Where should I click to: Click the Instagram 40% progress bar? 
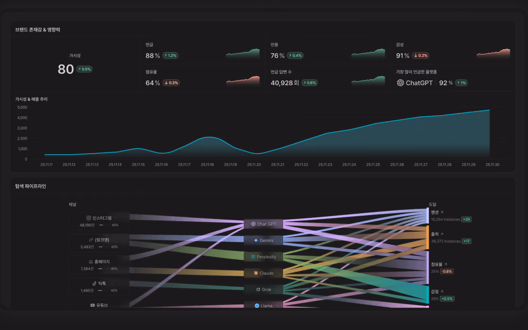coord(105,225)
